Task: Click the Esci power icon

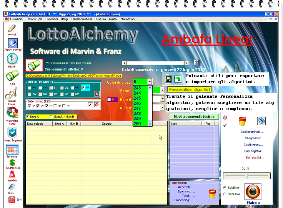Action: (12, 200)
